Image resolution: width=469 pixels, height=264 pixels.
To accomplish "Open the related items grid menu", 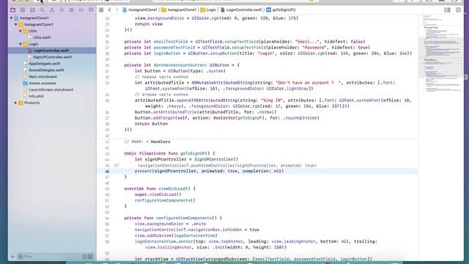I will coord(101,10).
